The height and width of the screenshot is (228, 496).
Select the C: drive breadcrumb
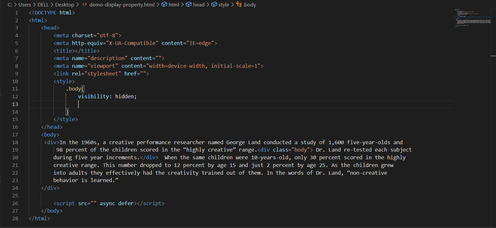(10, 5)
